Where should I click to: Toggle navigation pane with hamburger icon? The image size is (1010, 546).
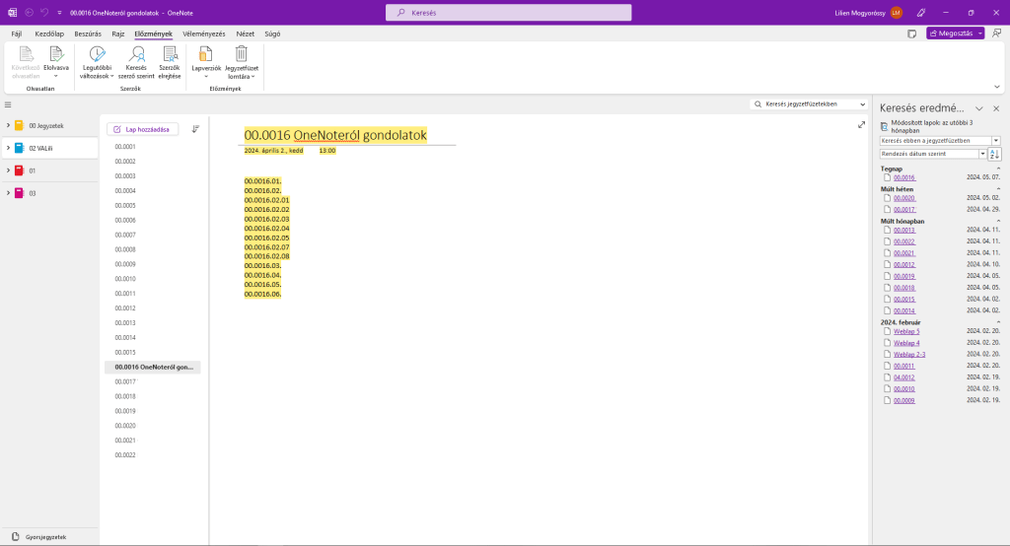pyautogui.click(x=8, y=104)
